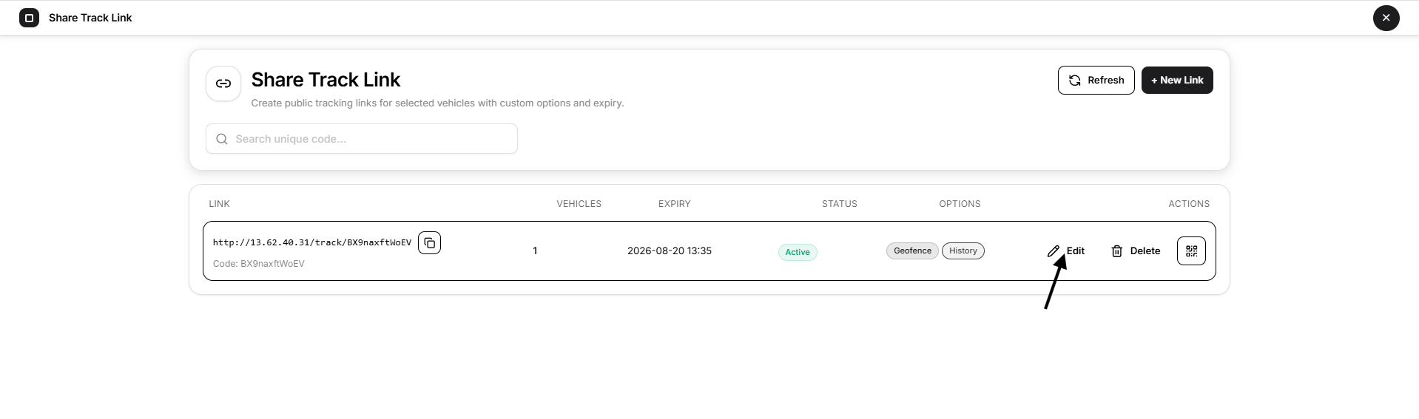Click the EXPIRY column header
This screenshot has height=419, width=1419.
(x=675, y=204)
